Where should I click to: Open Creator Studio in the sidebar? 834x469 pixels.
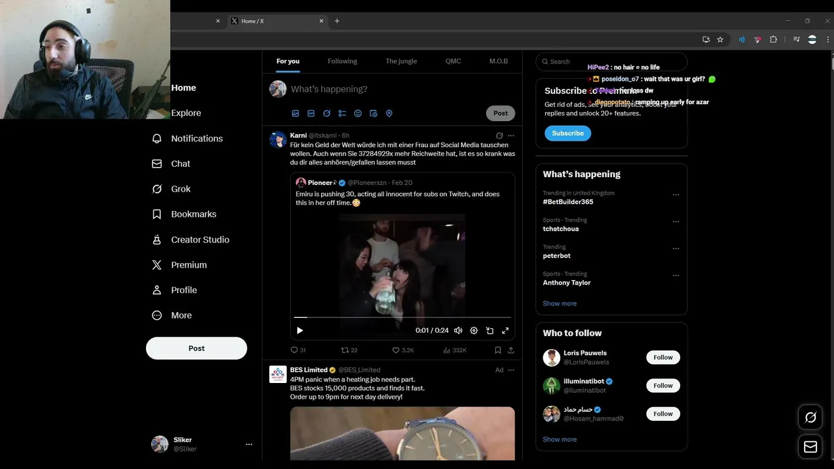pyautogui.click(x=190, y=239)
